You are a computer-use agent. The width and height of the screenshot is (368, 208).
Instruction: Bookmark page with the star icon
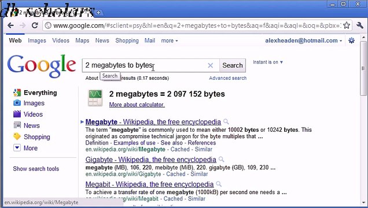pyautogui.click(x=347, y=25)
